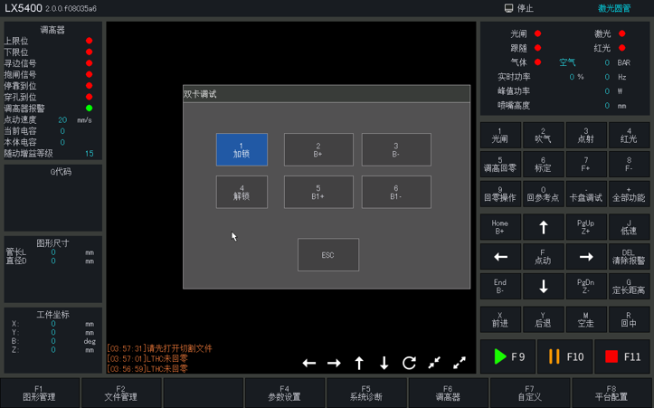Viewport: 654px width, 408px height.
Task: Click the R 回中 button
Action: [x=629, y=319]
